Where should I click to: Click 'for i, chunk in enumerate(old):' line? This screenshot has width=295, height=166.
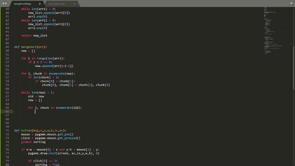point(55,107)
